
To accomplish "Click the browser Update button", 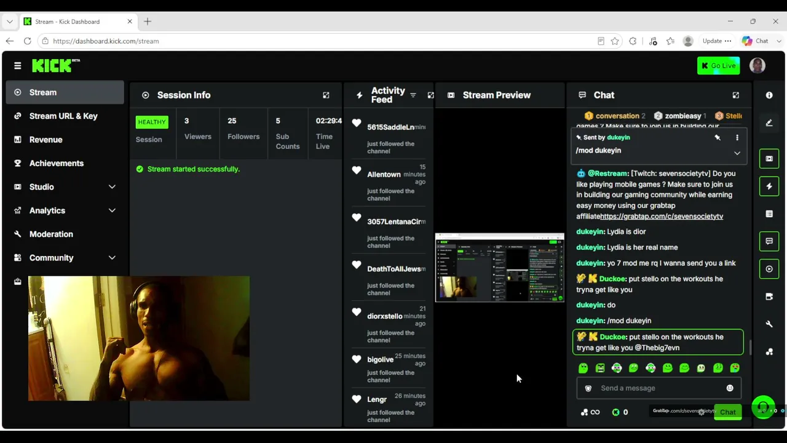I will coord(717,41).
